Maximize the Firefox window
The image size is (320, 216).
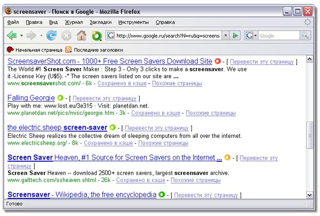click(298, 11)
